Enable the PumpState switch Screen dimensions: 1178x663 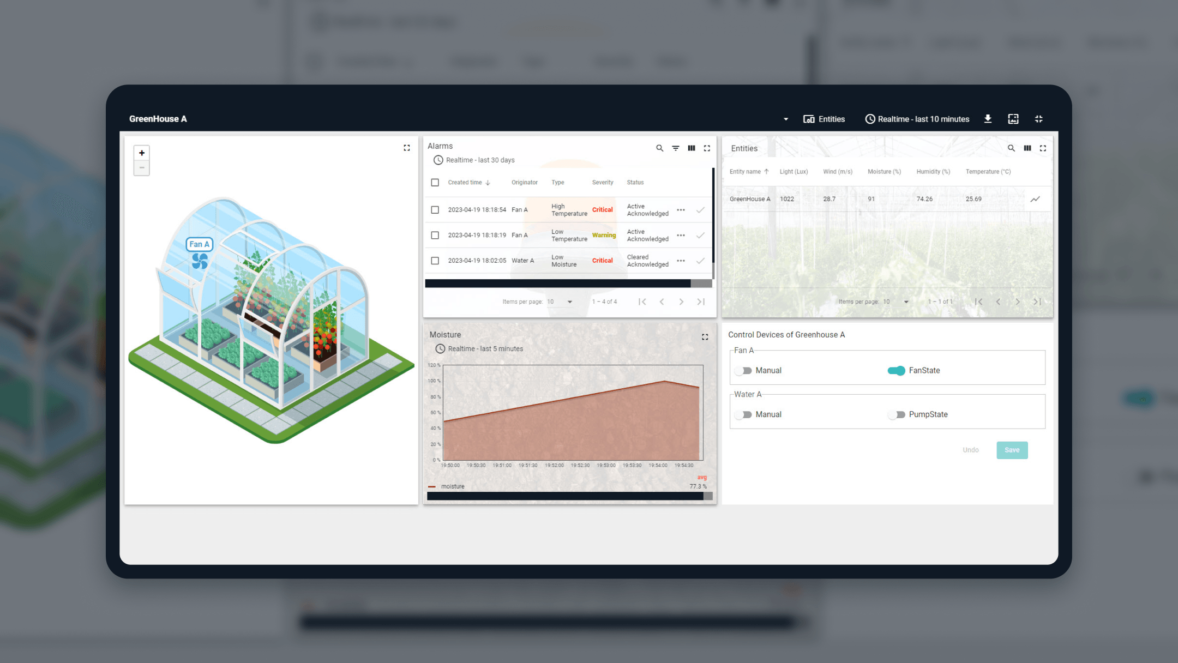[896, 415]
